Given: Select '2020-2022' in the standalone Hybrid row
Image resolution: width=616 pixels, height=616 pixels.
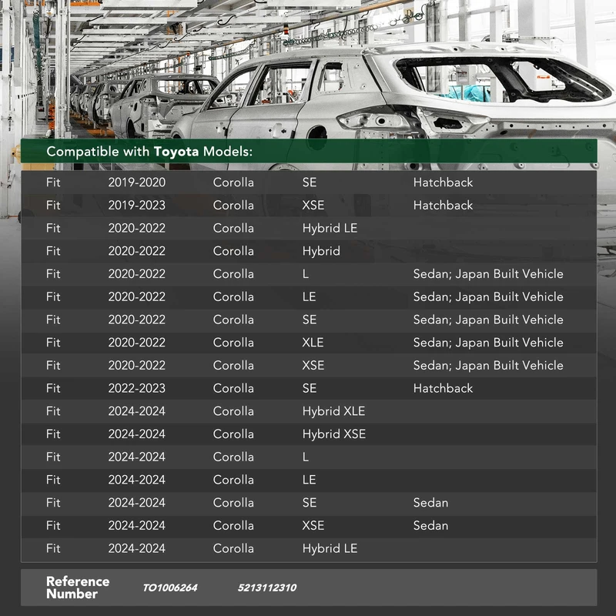Looking at the screenshot, I should 137,251.
